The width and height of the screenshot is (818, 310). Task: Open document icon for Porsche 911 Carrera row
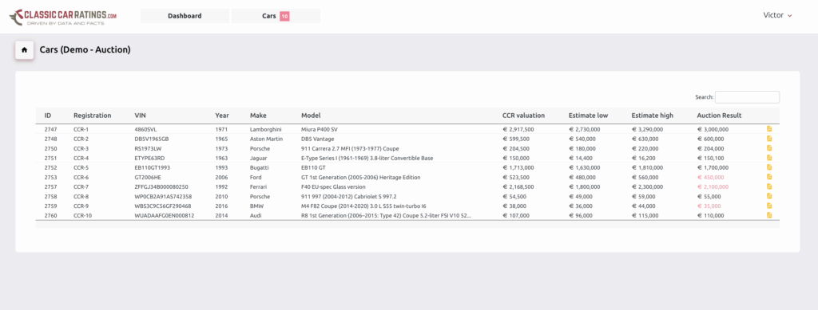pyautogui.click(x=769, y=148)
